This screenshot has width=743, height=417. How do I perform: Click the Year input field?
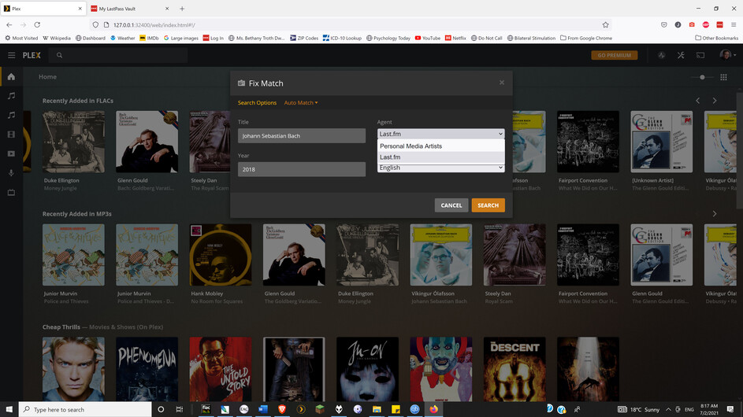coord(301,169)
